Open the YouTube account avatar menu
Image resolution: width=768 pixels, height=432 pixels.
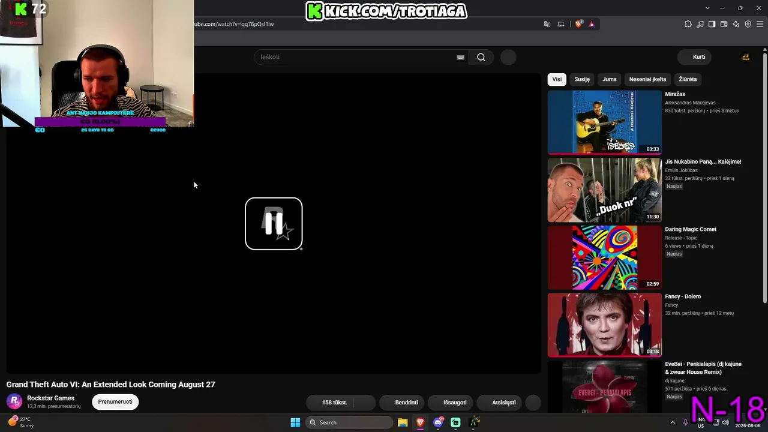click(746, 57)
